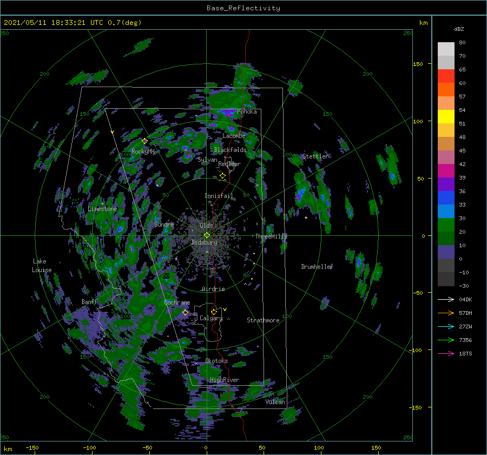Click the Sylvan label on the map
The width and height of the screenshot is (487, 455).
click(x=207, y=160)
